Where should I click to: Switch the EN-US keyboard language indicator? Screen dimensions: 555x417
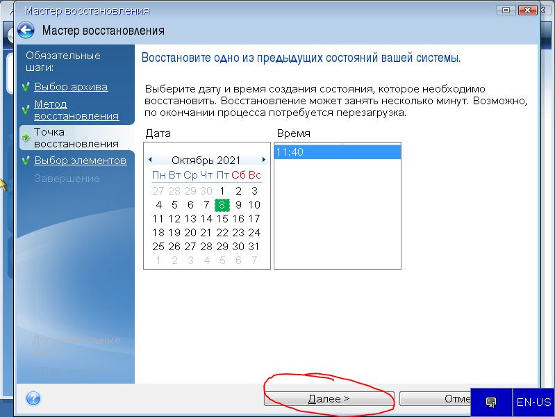[533, 402]
